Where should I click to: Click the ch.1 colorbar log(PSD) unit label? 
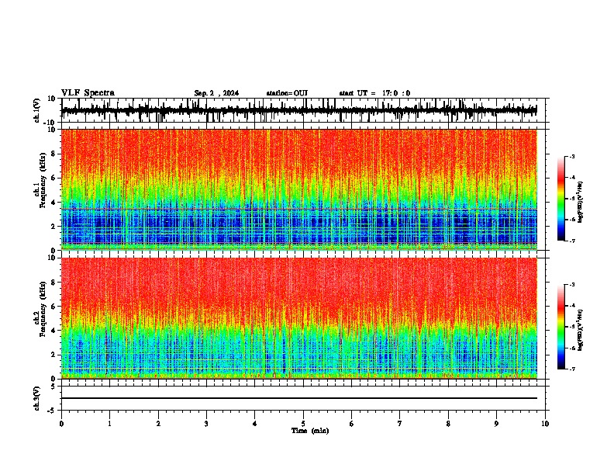[581, 202]
